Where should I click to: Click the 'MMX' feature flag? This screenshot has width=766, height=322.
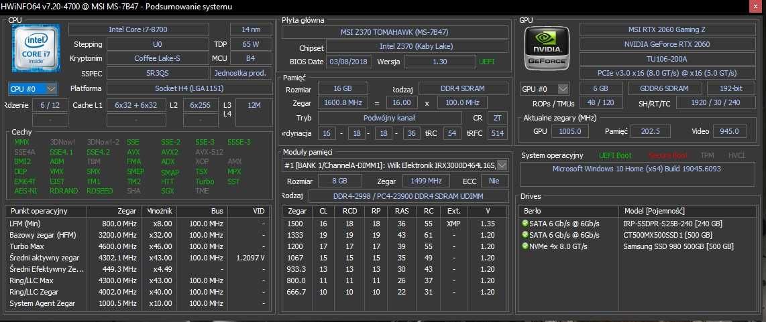point(21,142)
